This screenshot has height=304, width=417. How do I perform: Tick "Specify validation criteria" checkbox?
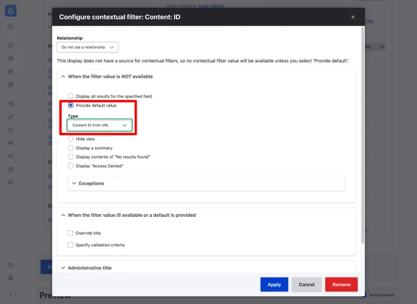pyautogui.click(x=71, y=244)
